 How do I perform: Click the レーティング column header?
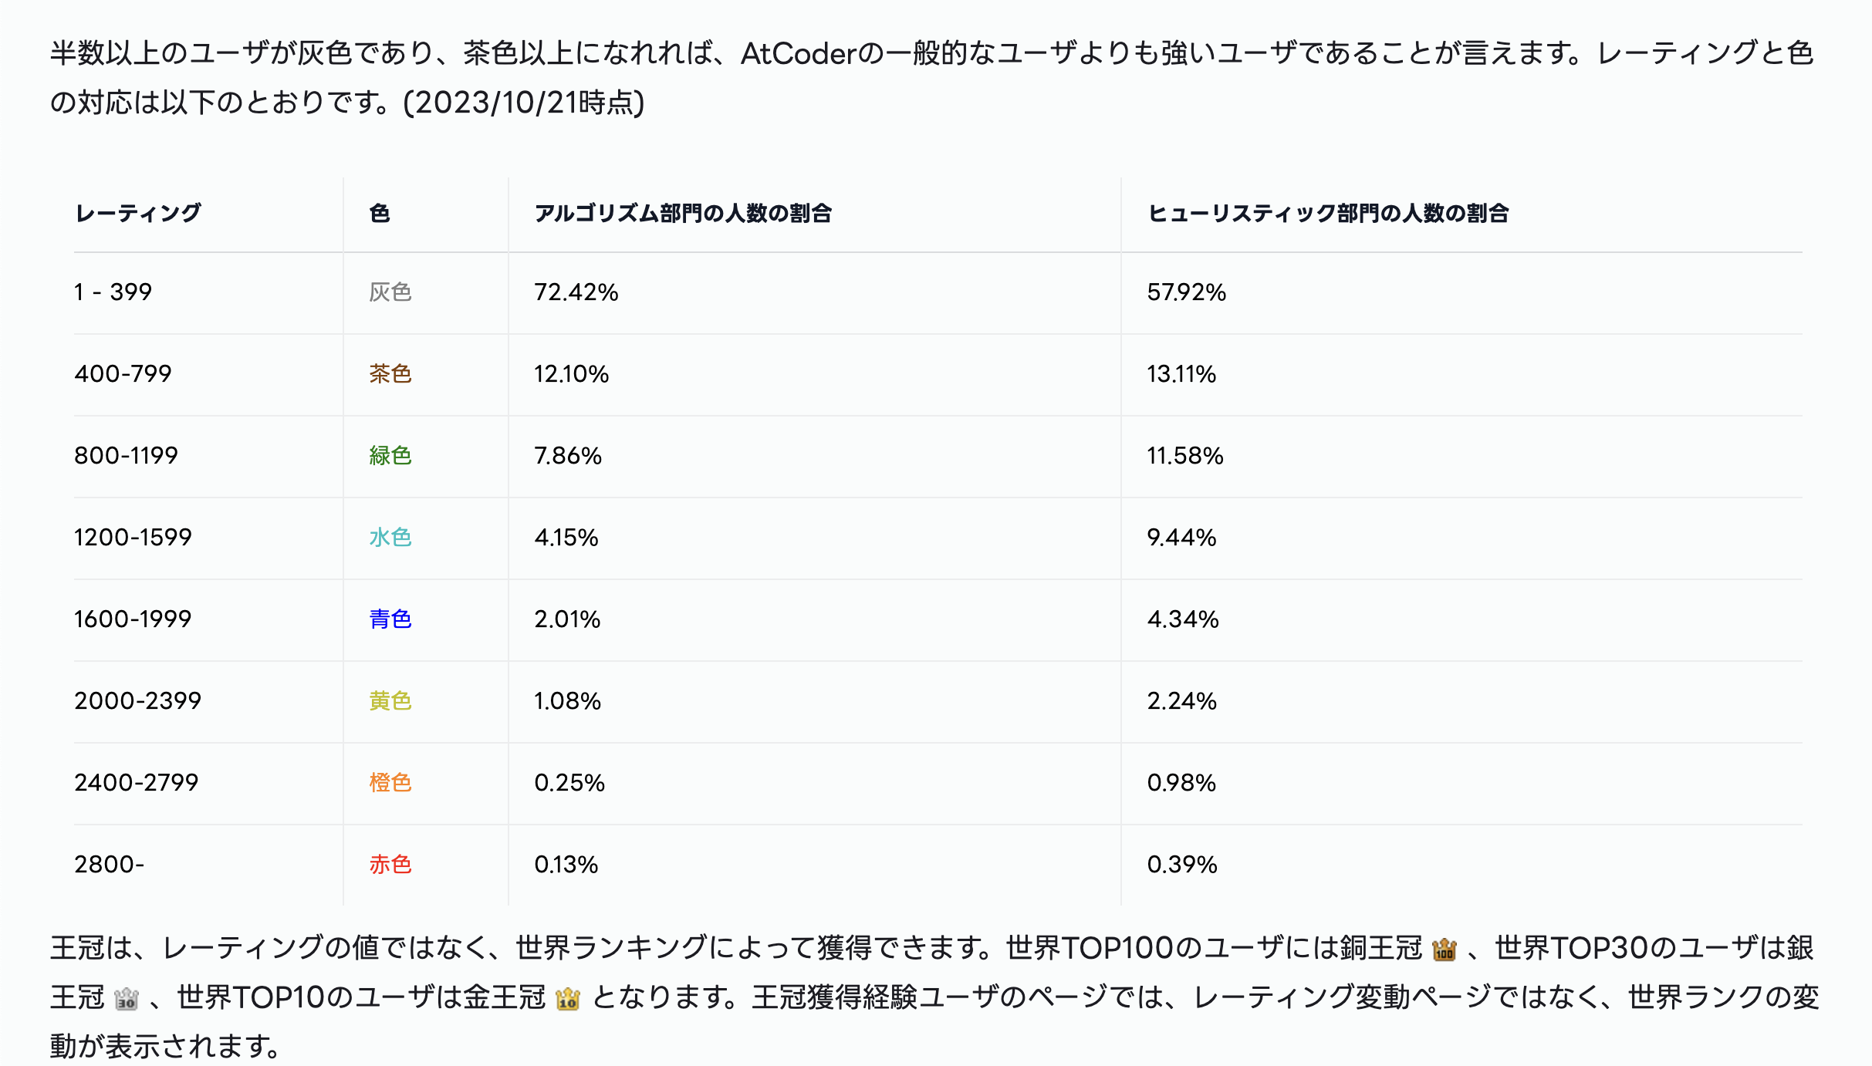tap(138, 213)
